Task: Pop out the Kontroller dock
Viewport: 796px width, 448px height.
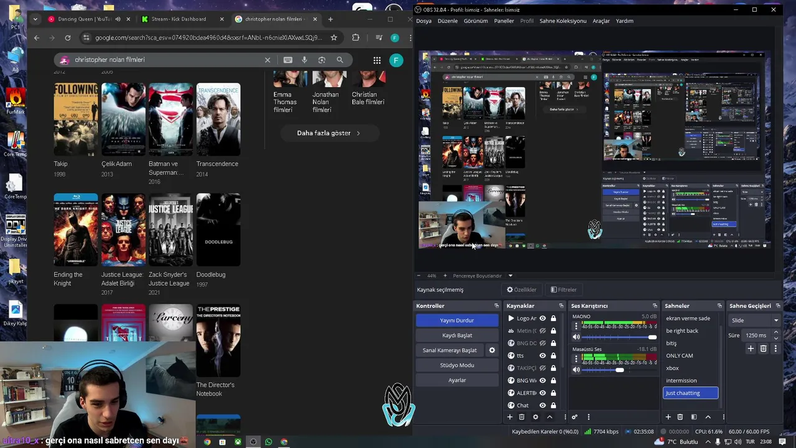Action: (496, 306)
